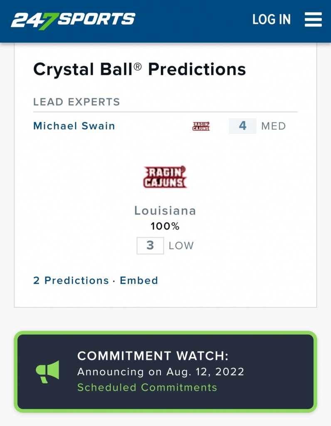Click the LOW confidence label
This screenshot has height=426, width=331.
[181, 246]
